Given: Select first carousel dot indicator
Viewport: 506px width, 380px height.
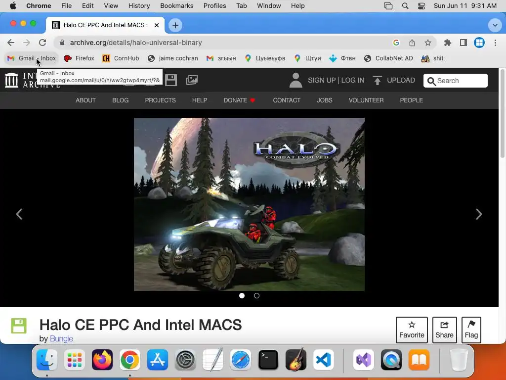Looking at the screenshot, I should coord(242,296).
